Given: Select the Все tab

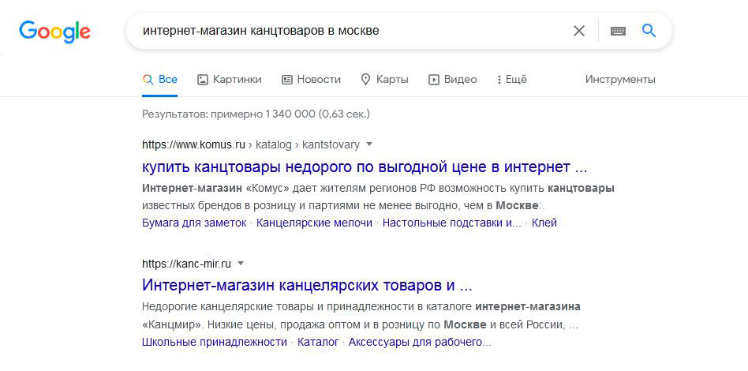Looking at the screenshot, I should [x=160, y=79].
